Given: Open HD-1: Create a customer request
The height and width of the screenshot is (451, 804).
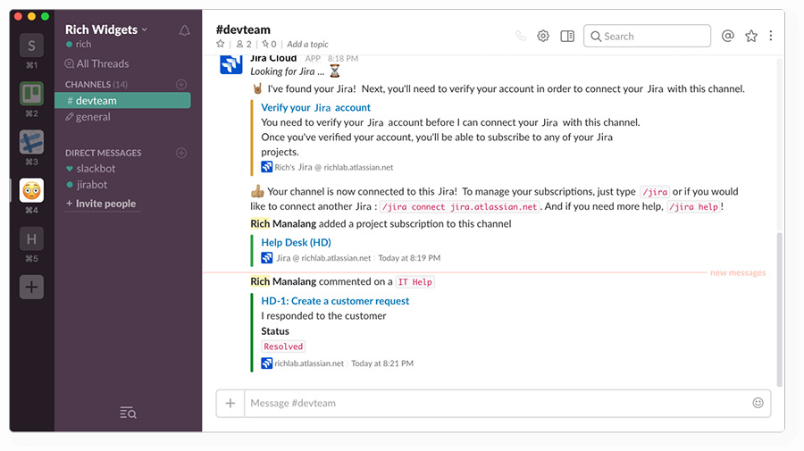Looking at the screenshot, I should (x=335, y=301).
